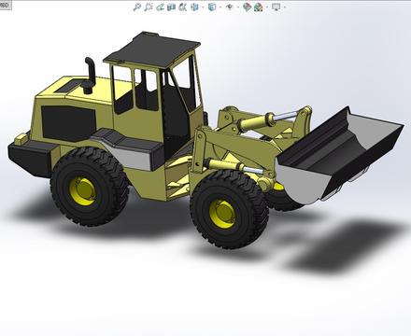Select the Zoom to Area tool
Image resolution: width=411 pixels, height=336 pixels.
point(149,7)
